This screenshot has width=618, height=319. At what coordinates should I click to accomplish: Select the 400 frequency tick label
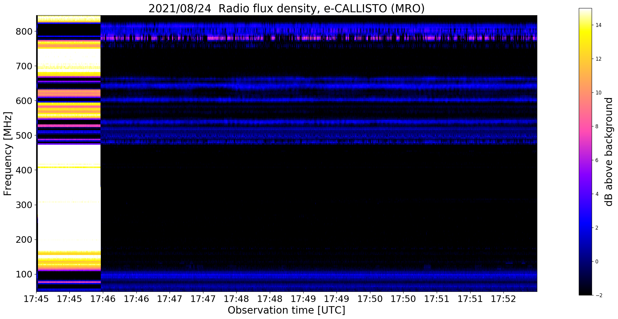(24, 170)
